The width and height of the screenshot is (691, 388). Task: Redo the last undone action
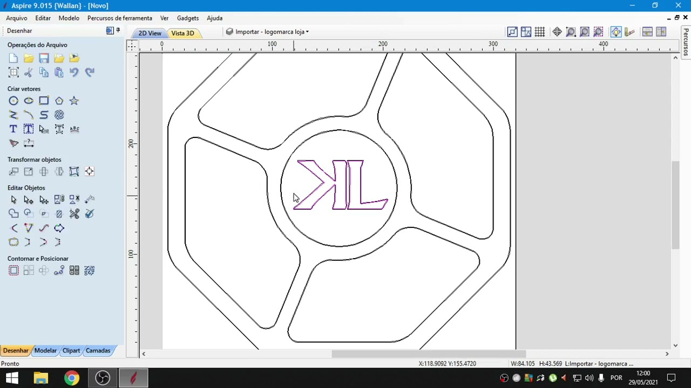point(90,72)
